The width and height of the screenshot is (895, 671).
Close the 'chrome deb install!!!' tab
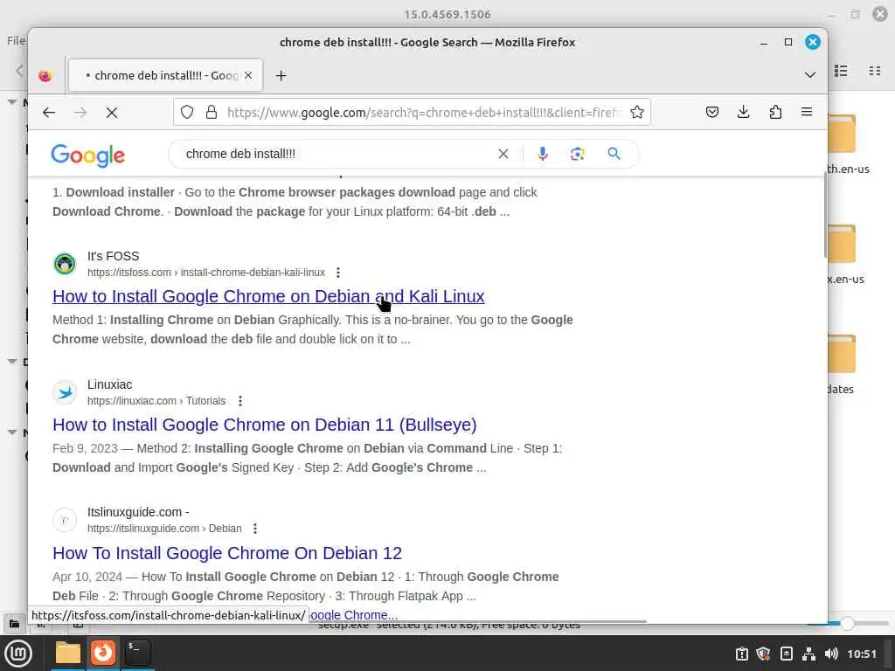coord(248,75)
